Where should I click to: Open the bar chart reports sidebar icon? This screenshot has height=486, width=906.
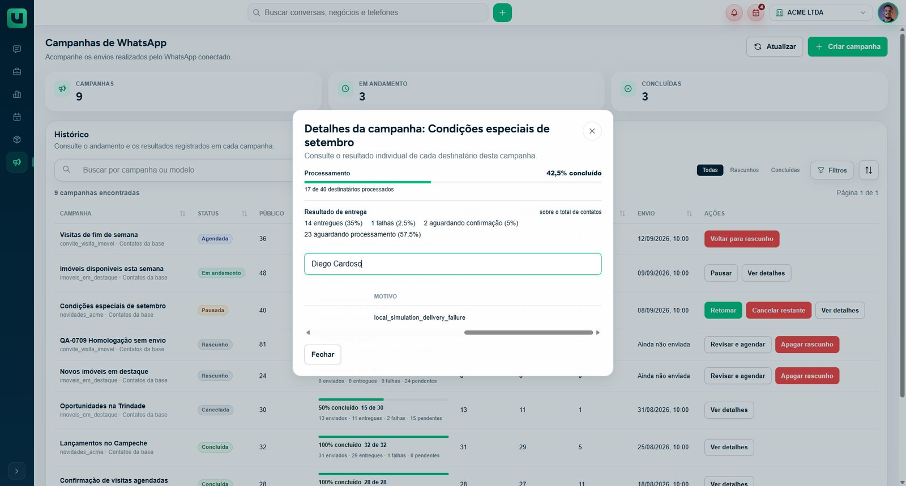click(17, 94)
